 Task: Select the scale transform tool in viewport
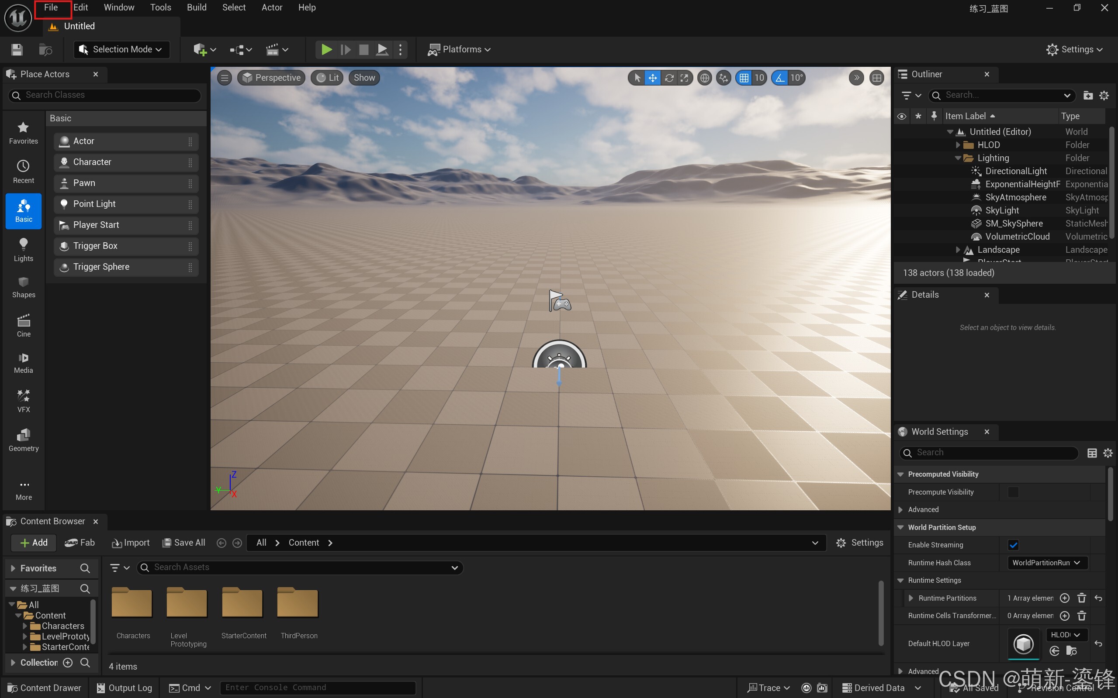684,78
